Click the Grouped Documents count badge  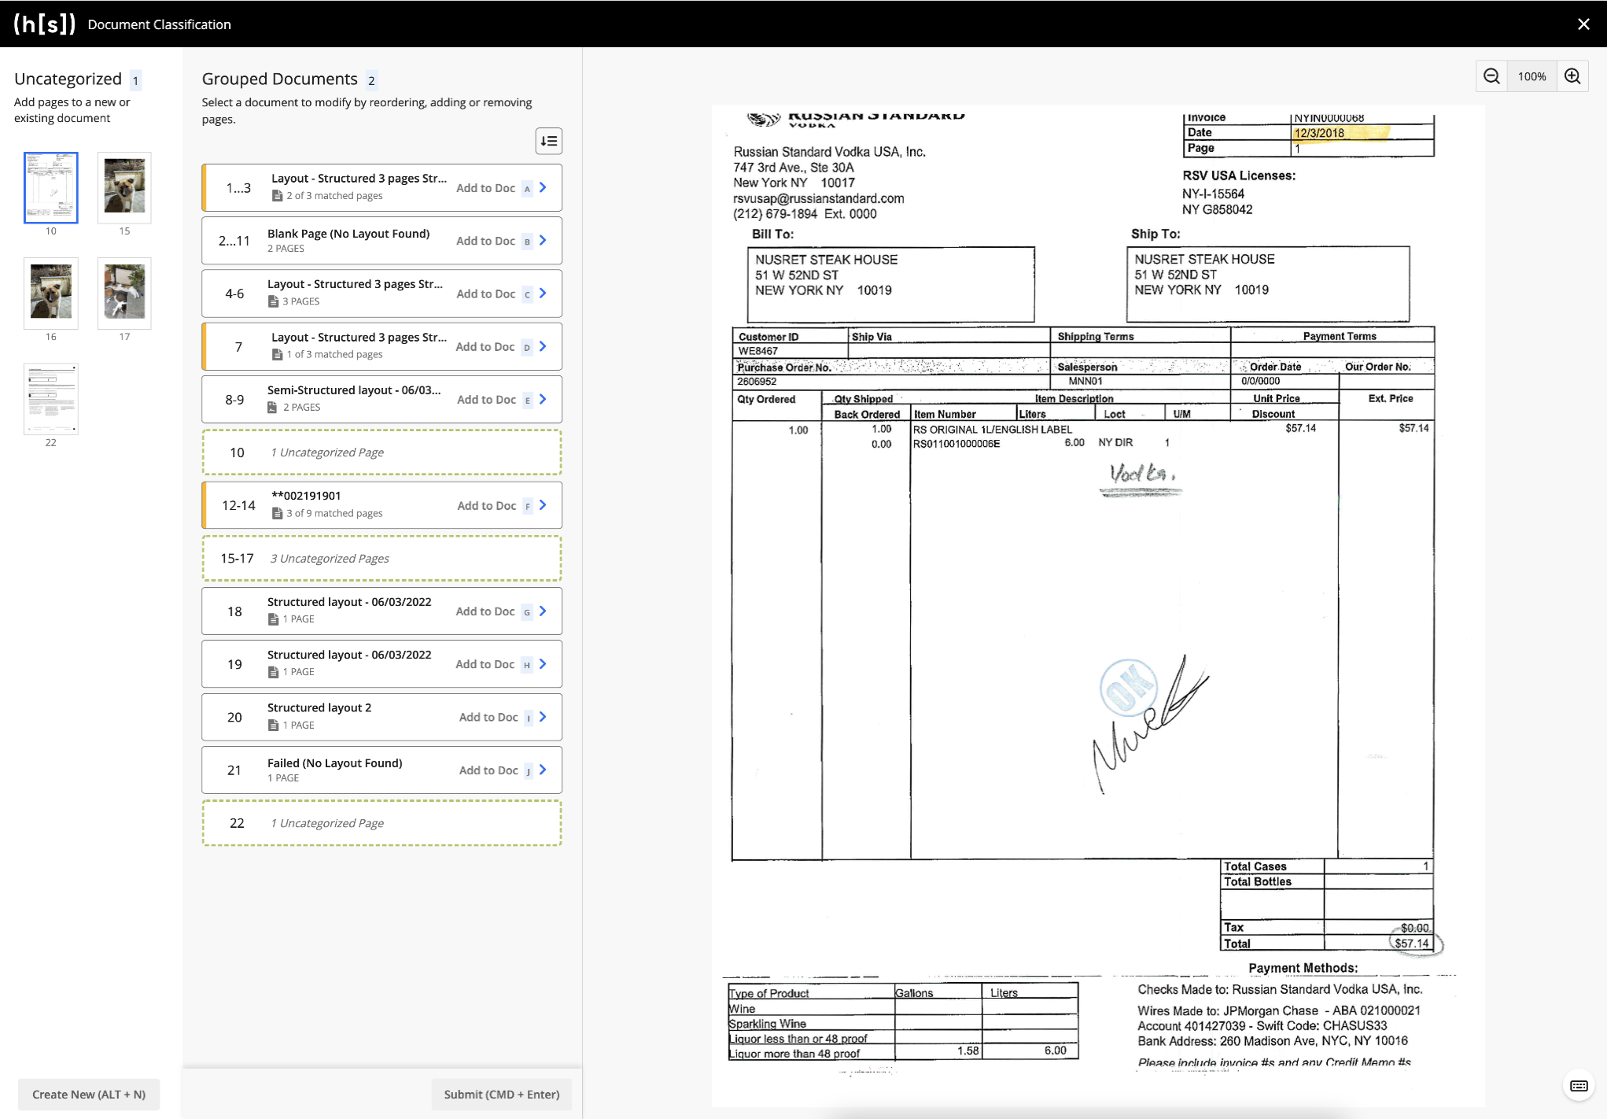pos(371,80)
